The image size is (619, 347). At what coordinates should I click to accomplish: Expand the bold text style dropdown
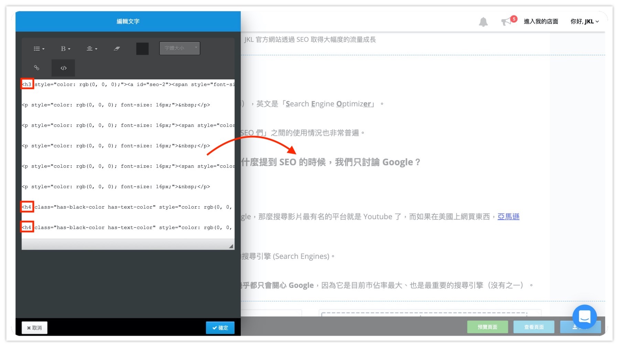(x=65, y=49)
